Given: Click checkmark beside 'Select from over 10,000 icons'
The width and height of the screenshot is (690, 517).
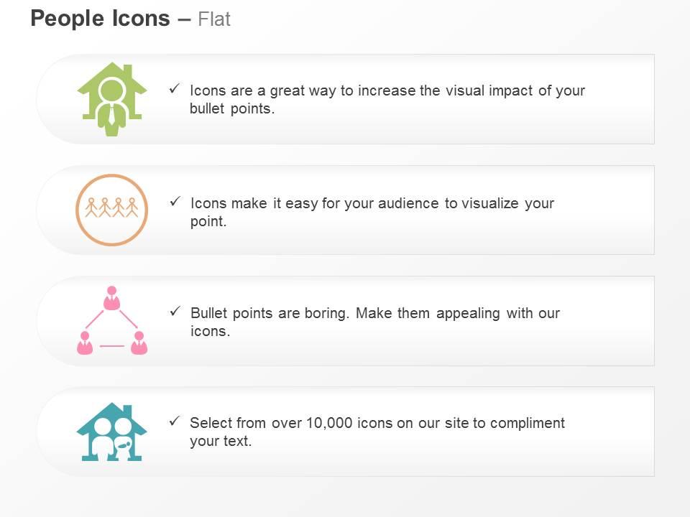Looking at the screenshot, I should click(x=175, y=421).
